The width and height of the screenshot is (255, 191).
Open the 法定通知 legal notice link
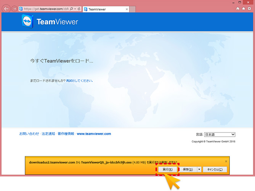click(x=48, y=134)
